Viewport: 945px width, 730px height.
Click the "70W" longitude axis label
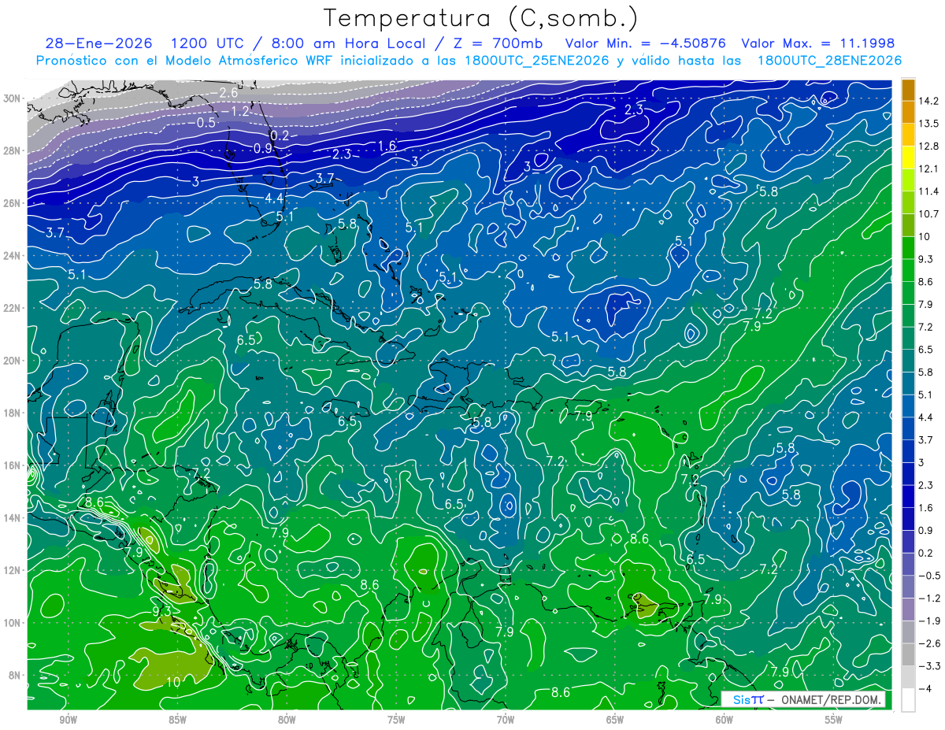click(x=506, y=720)
